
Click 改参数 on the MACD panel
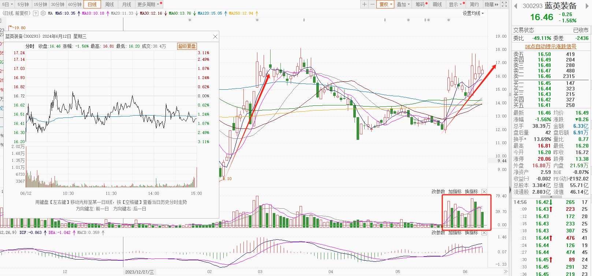438,232
